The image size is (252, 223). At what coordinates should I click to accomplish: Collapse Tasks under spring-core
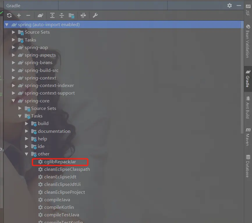pos(20,116)
